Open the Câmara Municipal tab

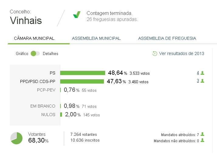pyautogui.click(x=34, y=38)
